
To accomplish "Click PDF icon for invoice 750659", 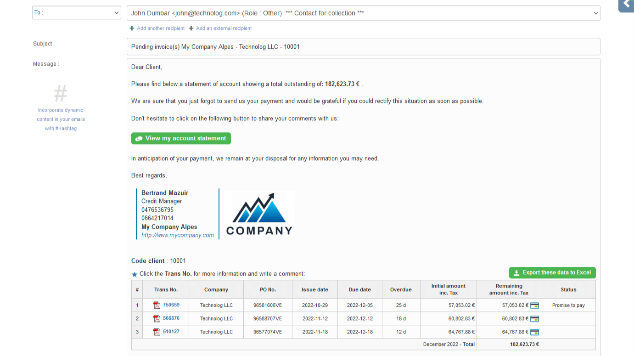I will pyautogui.click(x=157, y=305).
